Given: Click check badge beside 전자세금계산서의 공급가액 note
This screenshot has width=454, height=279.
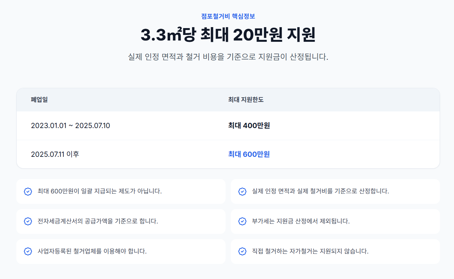Looking at the screenshot, I should point(28,222).
